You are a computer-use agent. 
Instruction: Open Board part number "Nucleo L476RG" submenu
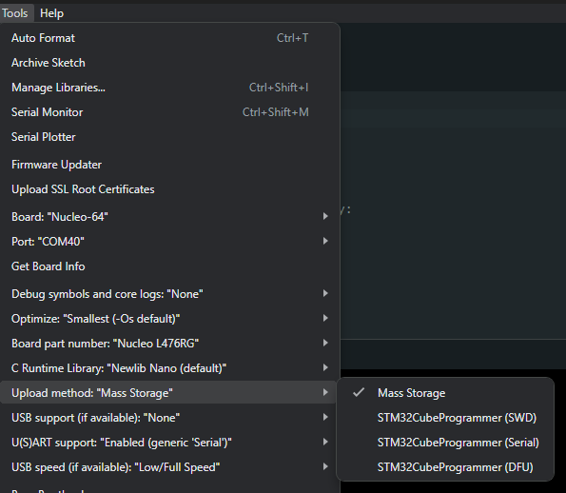(169, 344)
